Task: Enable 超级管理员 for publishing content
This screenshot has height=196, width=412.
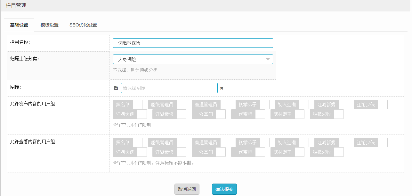Action: [x=167, y=105]
